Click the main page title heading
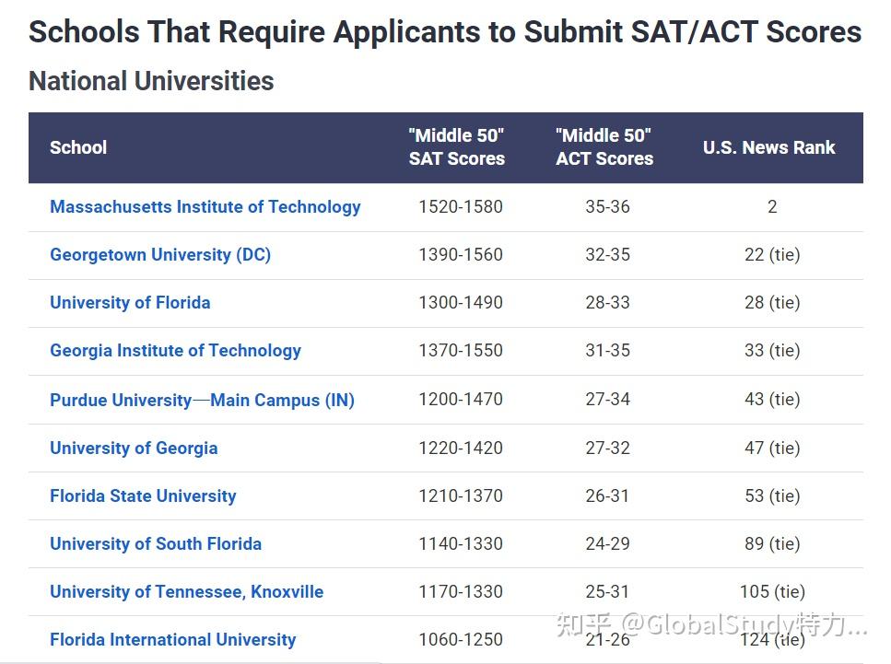891x664 pixels. coord(445,32)
